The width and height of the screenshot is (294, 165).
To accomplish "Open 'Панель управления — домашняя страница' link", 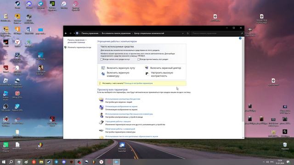I will click(x=77, y=41).
